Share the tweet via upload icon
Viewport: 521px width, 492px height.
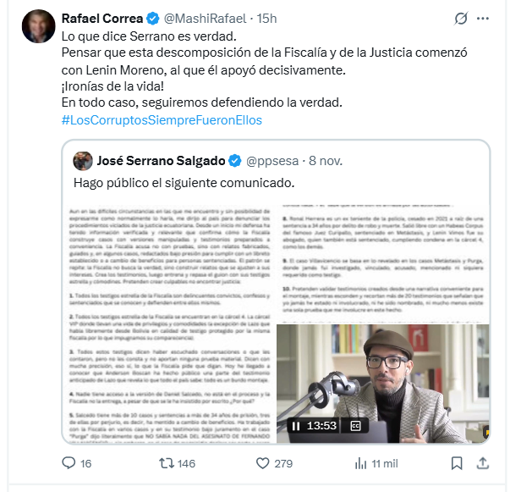click(x=485, y=463)
